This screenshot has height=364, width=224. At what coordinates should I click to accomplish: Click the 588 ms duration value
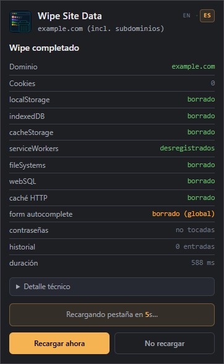pos(203,262)
